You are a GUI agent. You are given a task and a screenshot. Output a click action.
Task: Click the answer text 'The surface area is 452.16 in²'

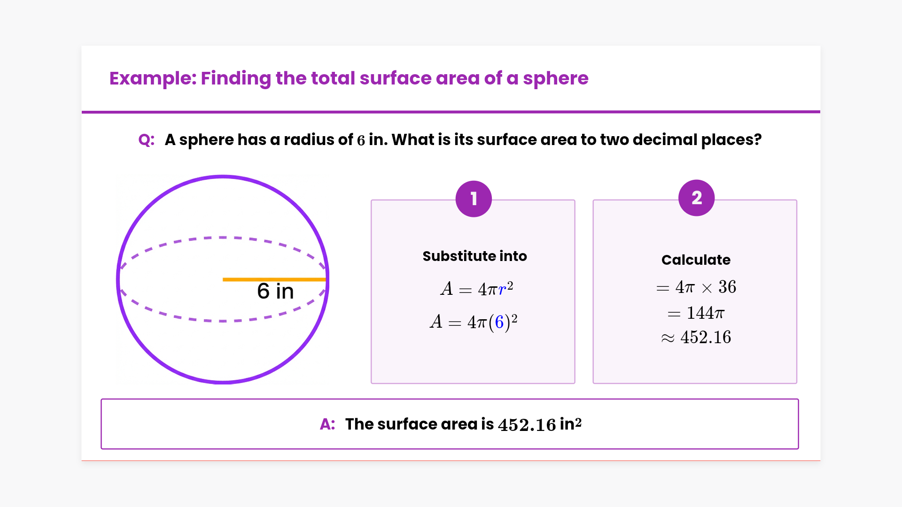click(x=463, y=424)
